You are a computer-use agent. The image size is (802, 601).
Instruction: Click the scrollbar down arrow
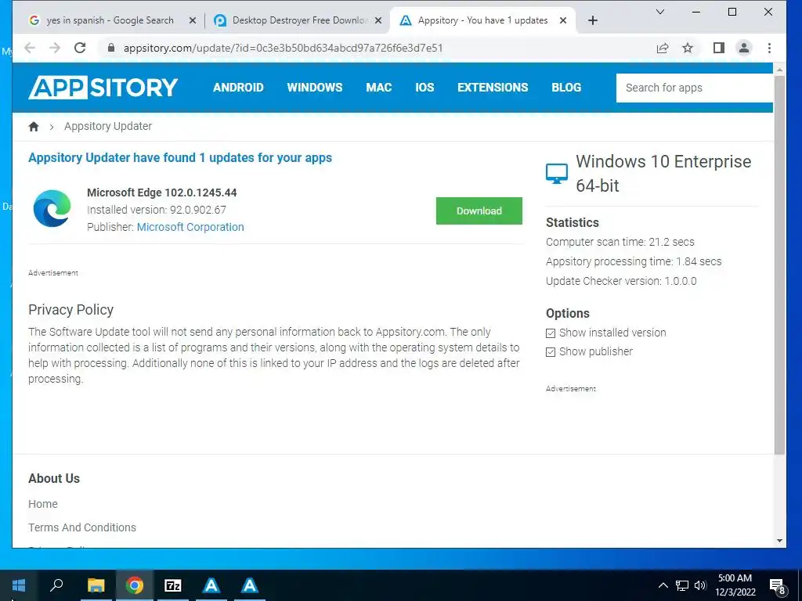[779, 541]
